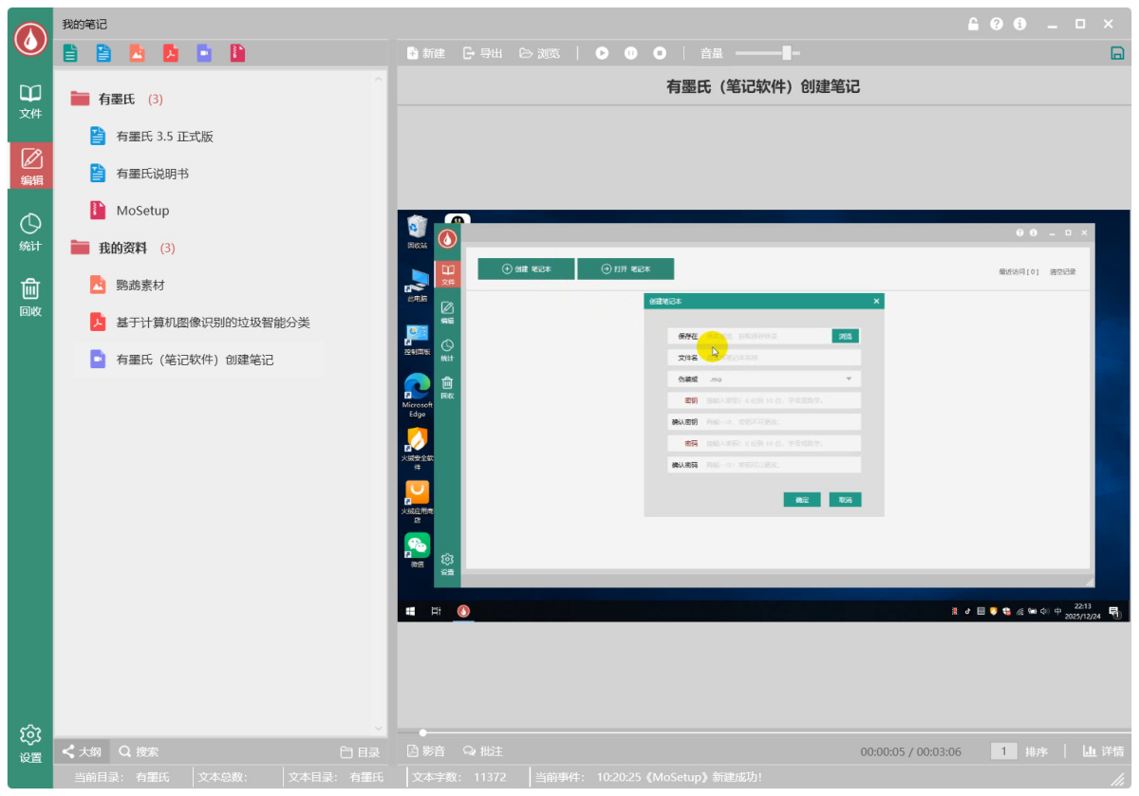Click 浏览 (Browse) in the toolbar
This screenshot has height=796, width=1139.
coord(539,53)
